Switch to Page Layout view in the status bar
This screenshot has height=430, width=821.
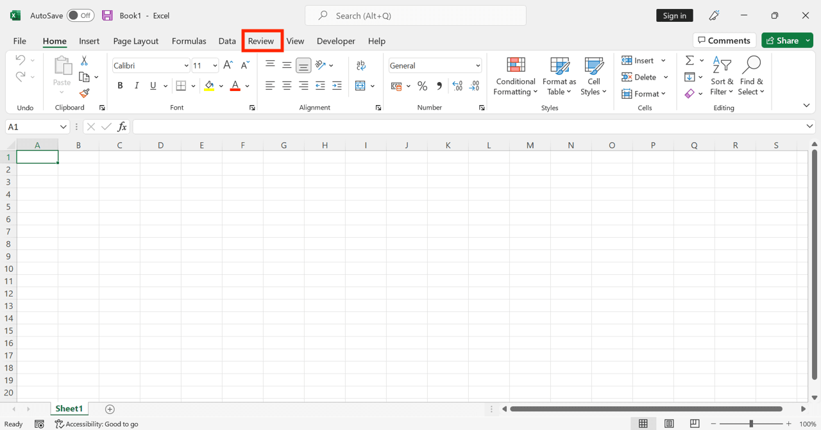(x=669, y=424)
